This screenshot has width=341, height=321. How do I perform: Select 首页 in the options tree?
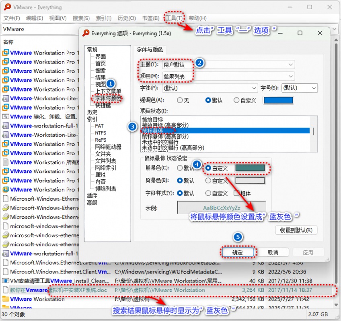tap(101, 63)
